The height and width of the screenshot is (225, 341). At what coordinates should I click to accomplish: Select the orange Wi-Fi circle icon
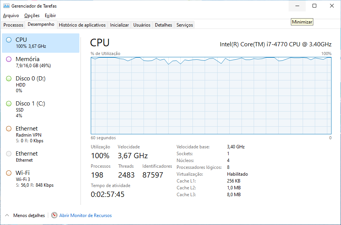(9, 173)
